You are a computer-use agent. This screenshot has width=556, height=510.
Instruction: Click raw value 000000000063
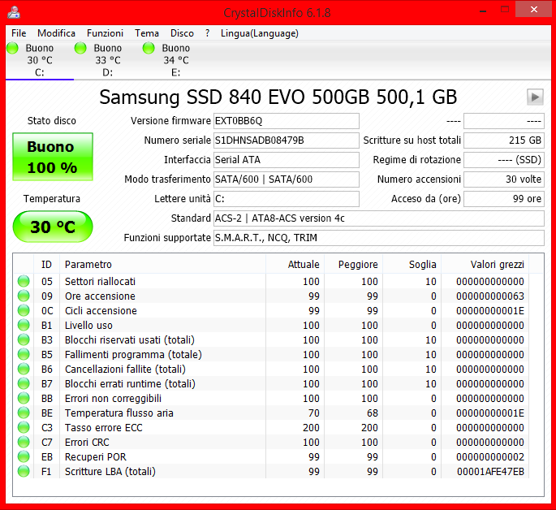point(490,296)
